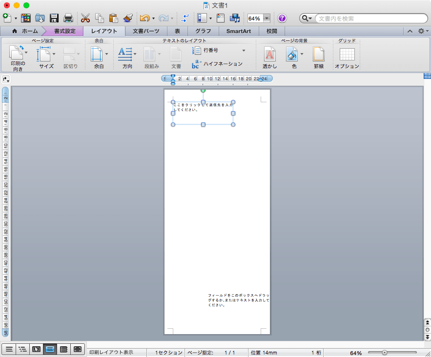The image size is (431, 357).
Task: Open 印刷の向き orientation menu
Action: [18, 58]
